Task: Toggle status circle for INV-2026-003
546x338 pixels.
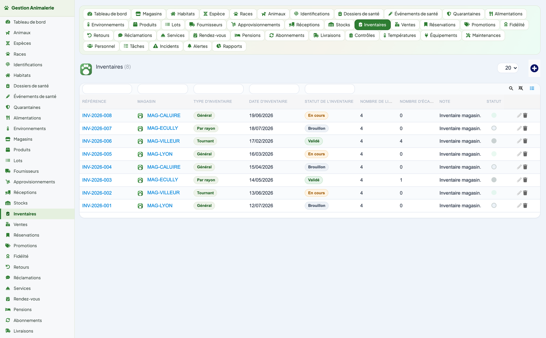Action: click(494, 180)
